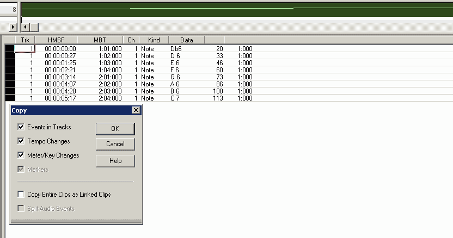453x238 pixels.
Task: Cancel the Copy dialog
Action: [115, 144]
